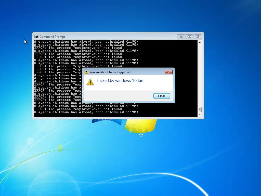The image size is (261, 196).
Task: Click the "Command Prompt" title text
Action: 52,37
